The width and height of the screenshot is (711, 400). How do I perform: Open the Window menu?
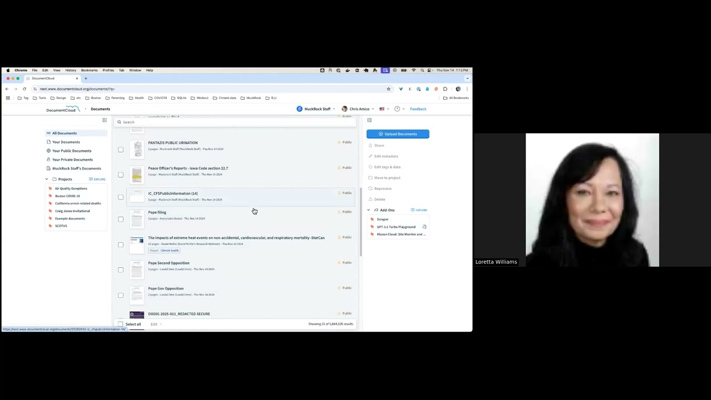tap(135, 71)
